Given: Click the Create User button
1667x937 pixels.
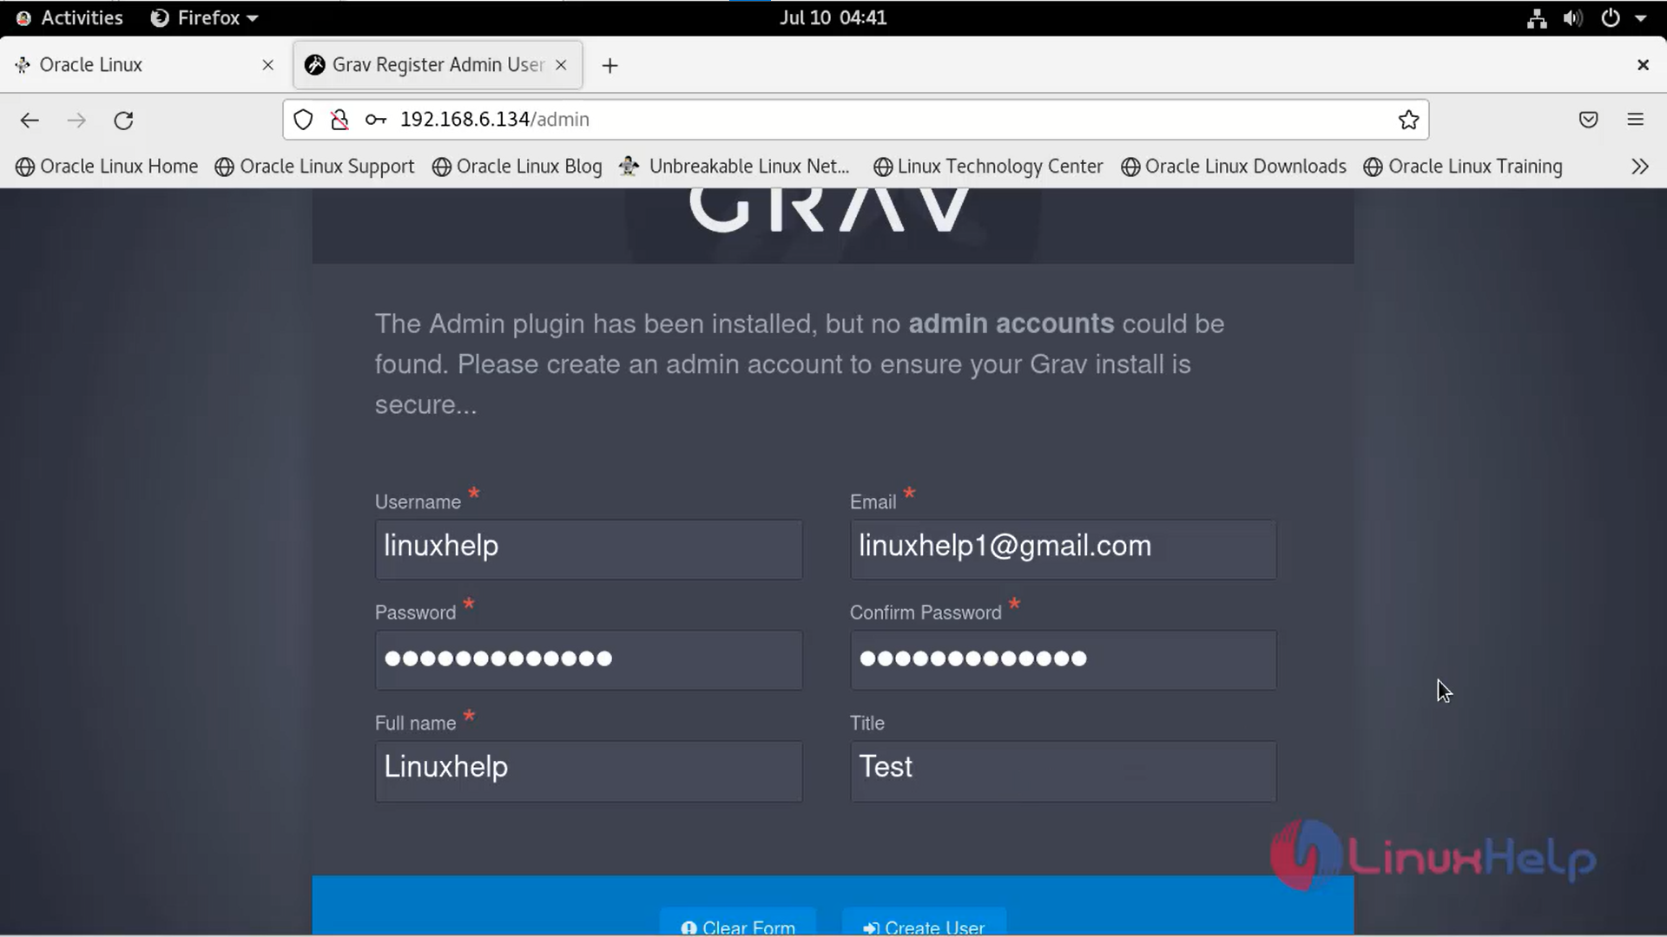Looking at the screenshot, I should point(924,923).
